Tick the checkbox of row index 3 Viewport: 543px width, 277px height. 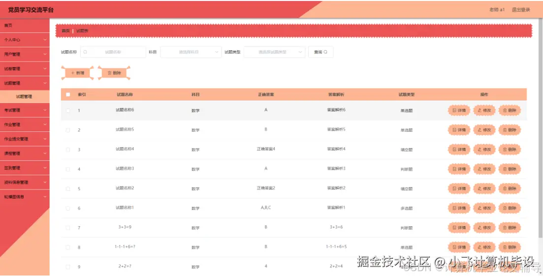click(68, 150)
